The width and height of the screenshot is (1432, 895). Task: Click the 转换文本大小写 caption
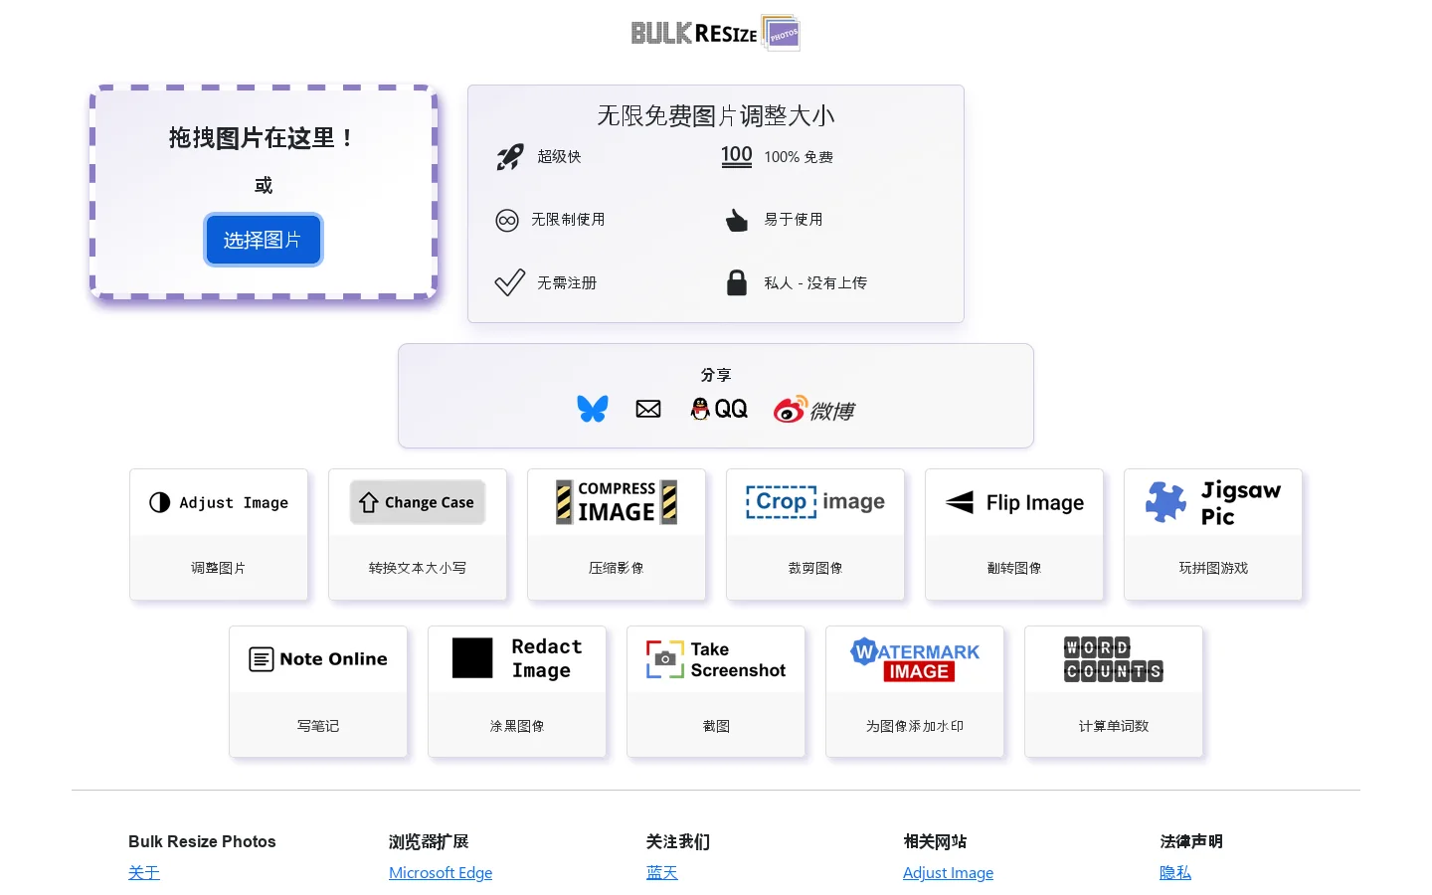tap(418, 568)
